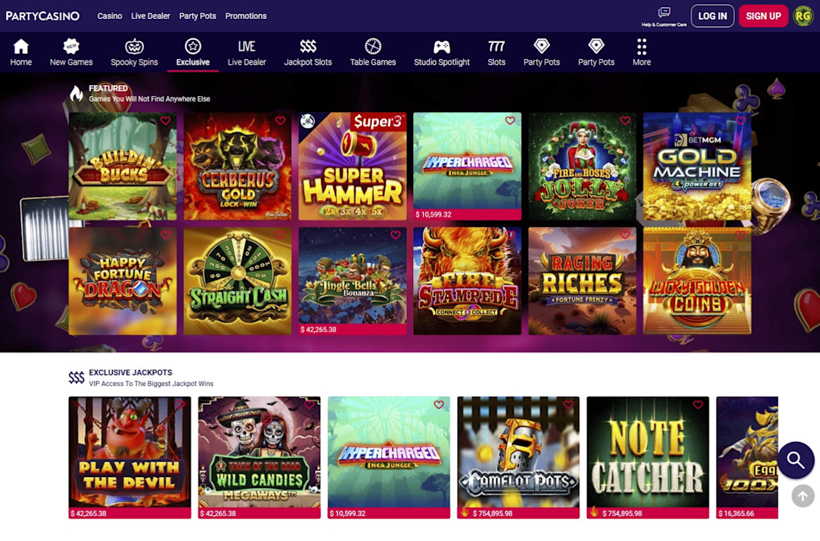Favorite the Jingle Bells Bonanza game
Viewport: 820px width, 541px height.
(395, 235)
